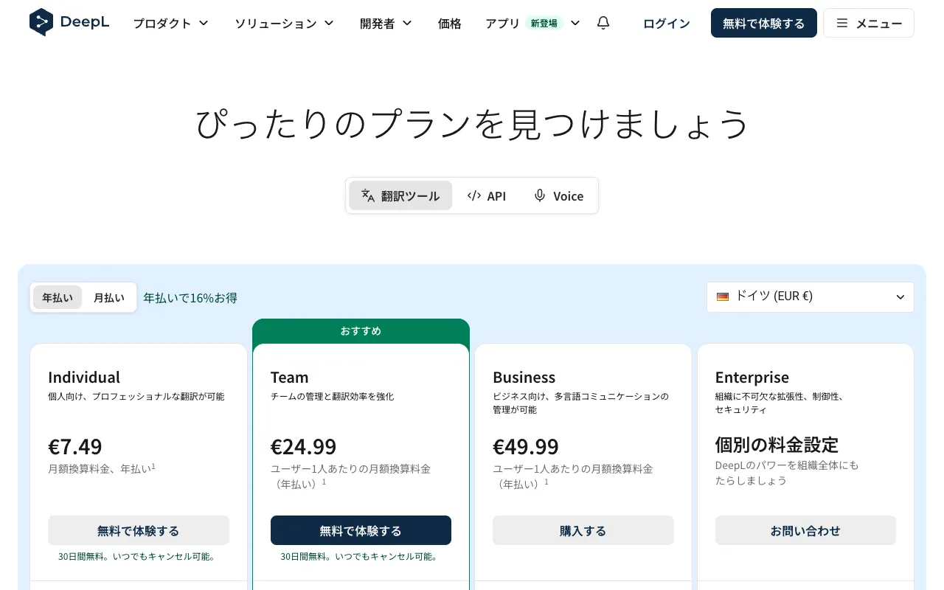Image resolution: width=944 pixels, height=590 pixels.
Task: Select the 翻訳ツール tab
Action: [400, 195]
